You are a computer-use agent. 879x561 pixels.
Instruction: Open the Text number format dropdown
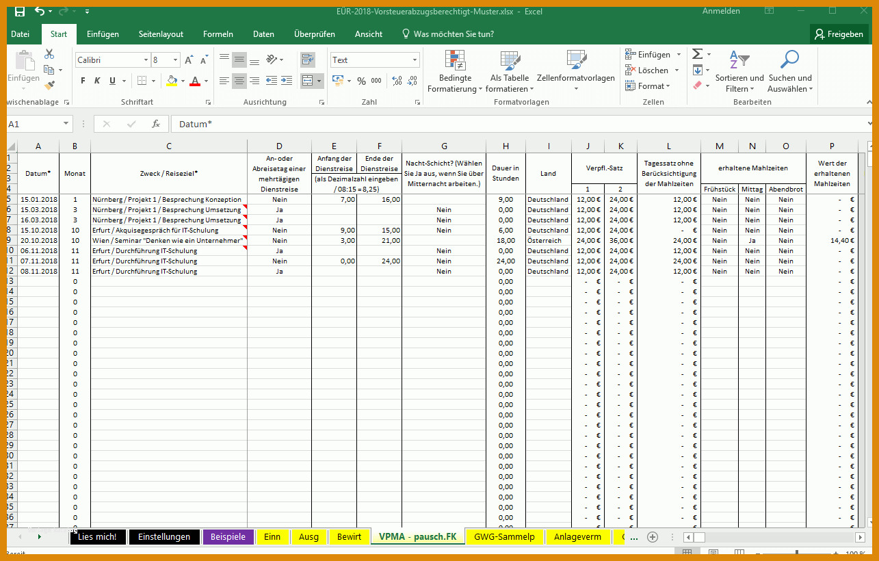[x=415, y=60]
